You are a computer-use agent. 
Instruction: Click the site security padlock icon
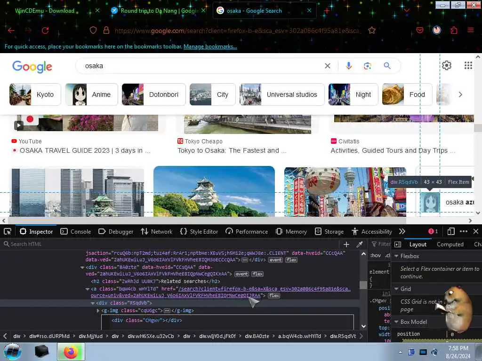pos(106,30)
